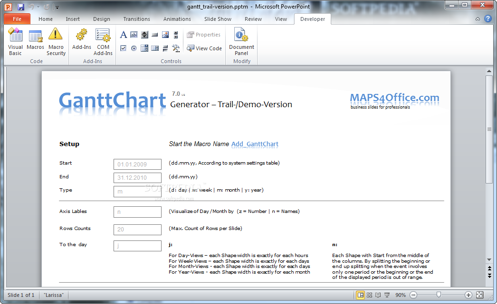Viewport: 497px width, 304px height.
Task: Switch to Normal view in status bar
Action: coord(360,295)
